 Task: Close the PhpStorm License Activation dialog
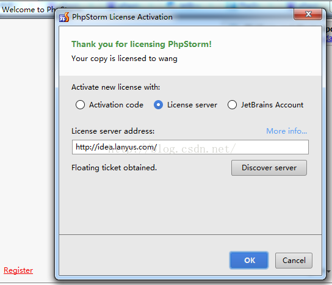pyautogui.click(x=308, y=14)
